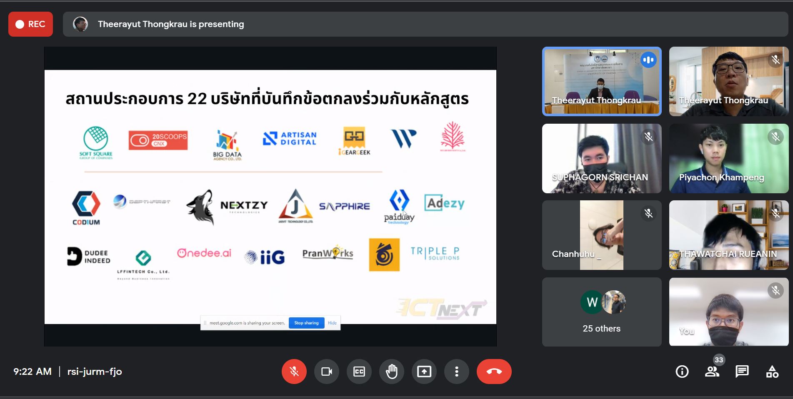Click the red REC recording indicator
This screenshot has width=793, height=399.
click(x=30, y=24)
